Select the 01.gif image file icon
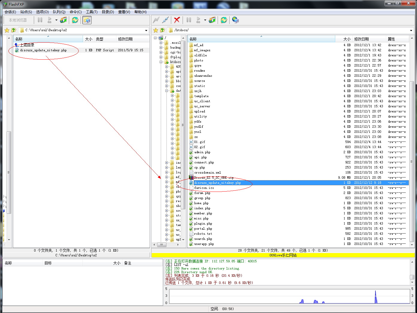The height and width of the screenshot is (313, 417). [x=191, y=142]
